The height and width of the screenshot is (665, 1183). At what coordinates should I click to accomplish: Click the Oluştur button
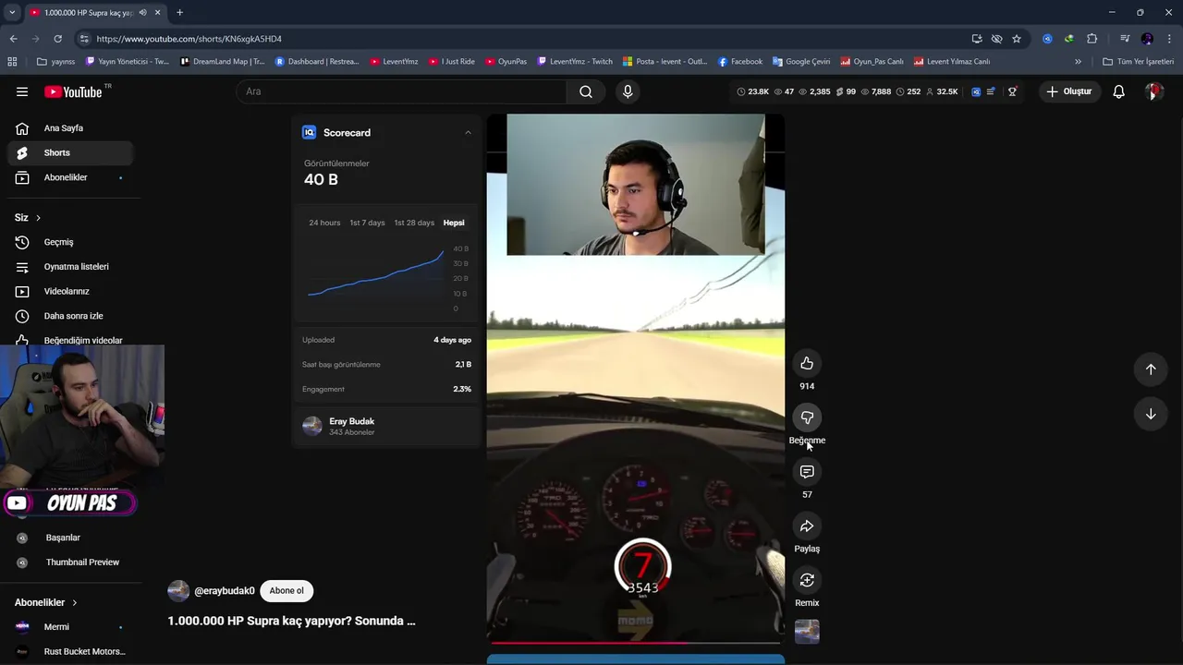(x=1069, y=91)
